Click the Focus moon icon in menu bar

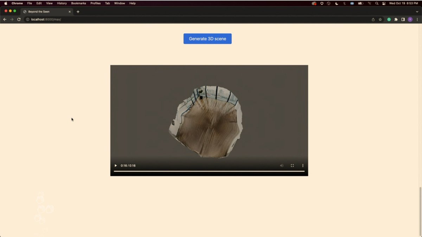click(337, 3)
